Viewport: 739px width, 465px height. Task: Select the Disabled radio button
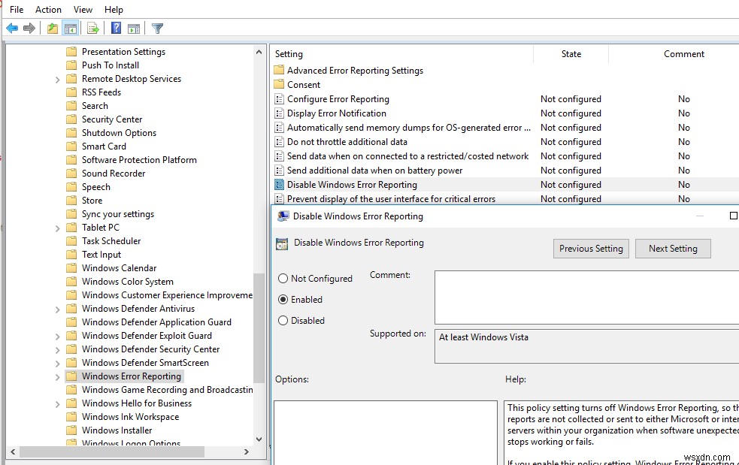click(283, 320)
